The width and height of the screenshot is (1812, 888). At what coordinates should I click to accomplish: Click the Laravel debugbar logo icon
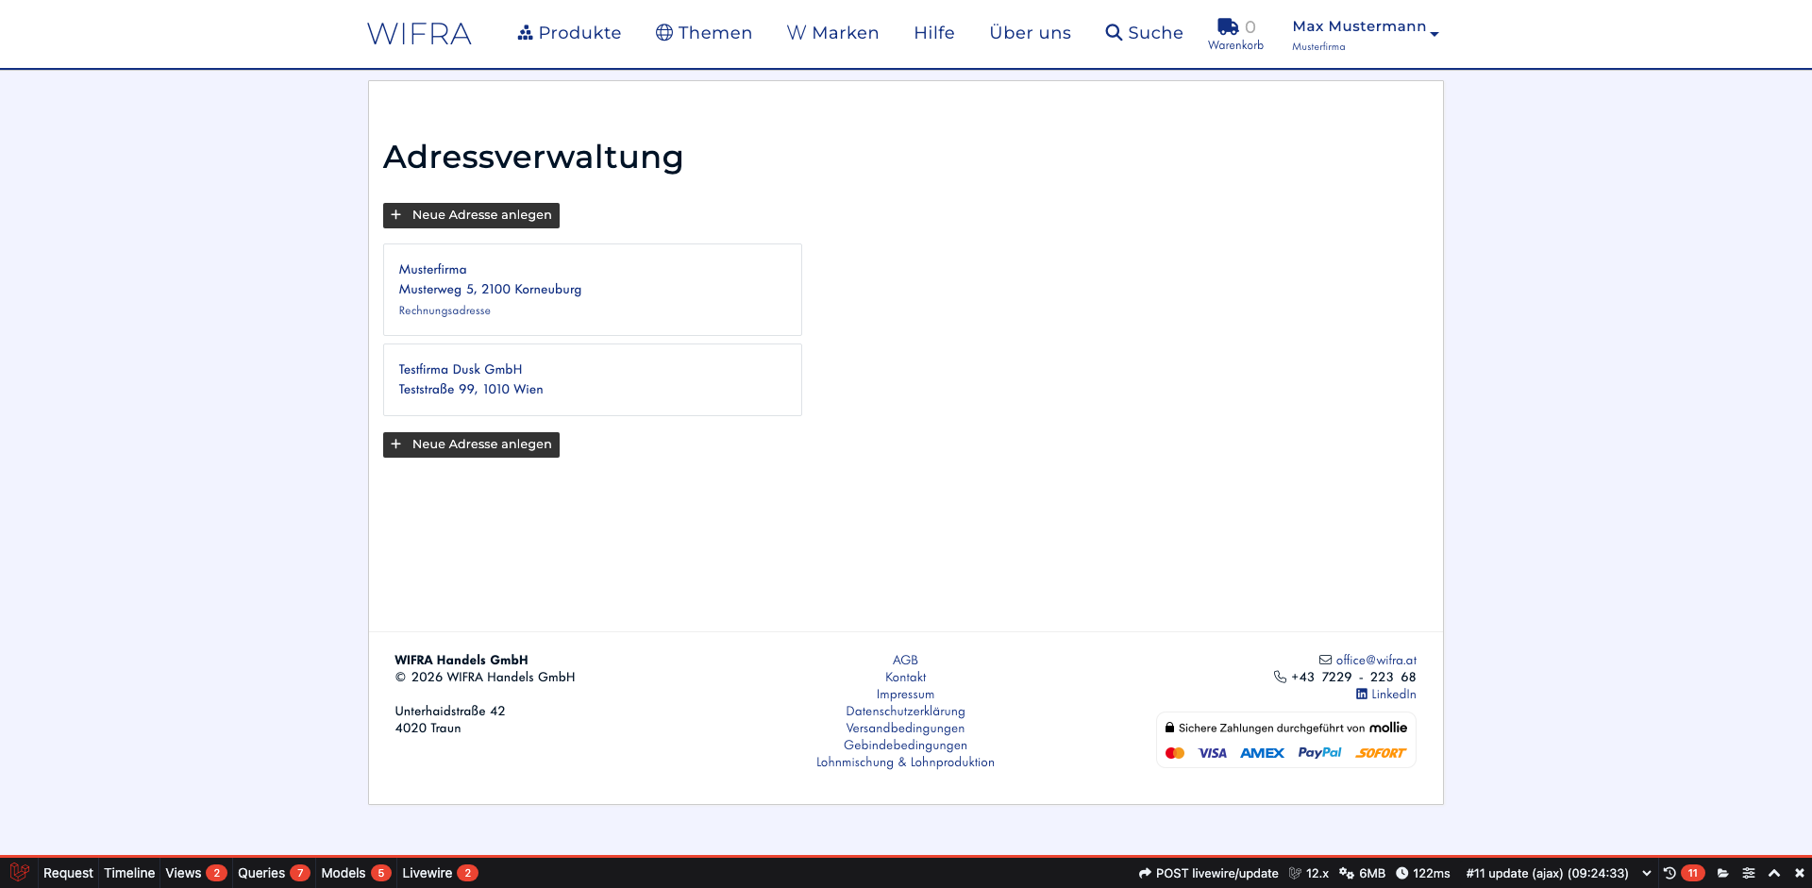pyautogui.click(x=19, y=873)
